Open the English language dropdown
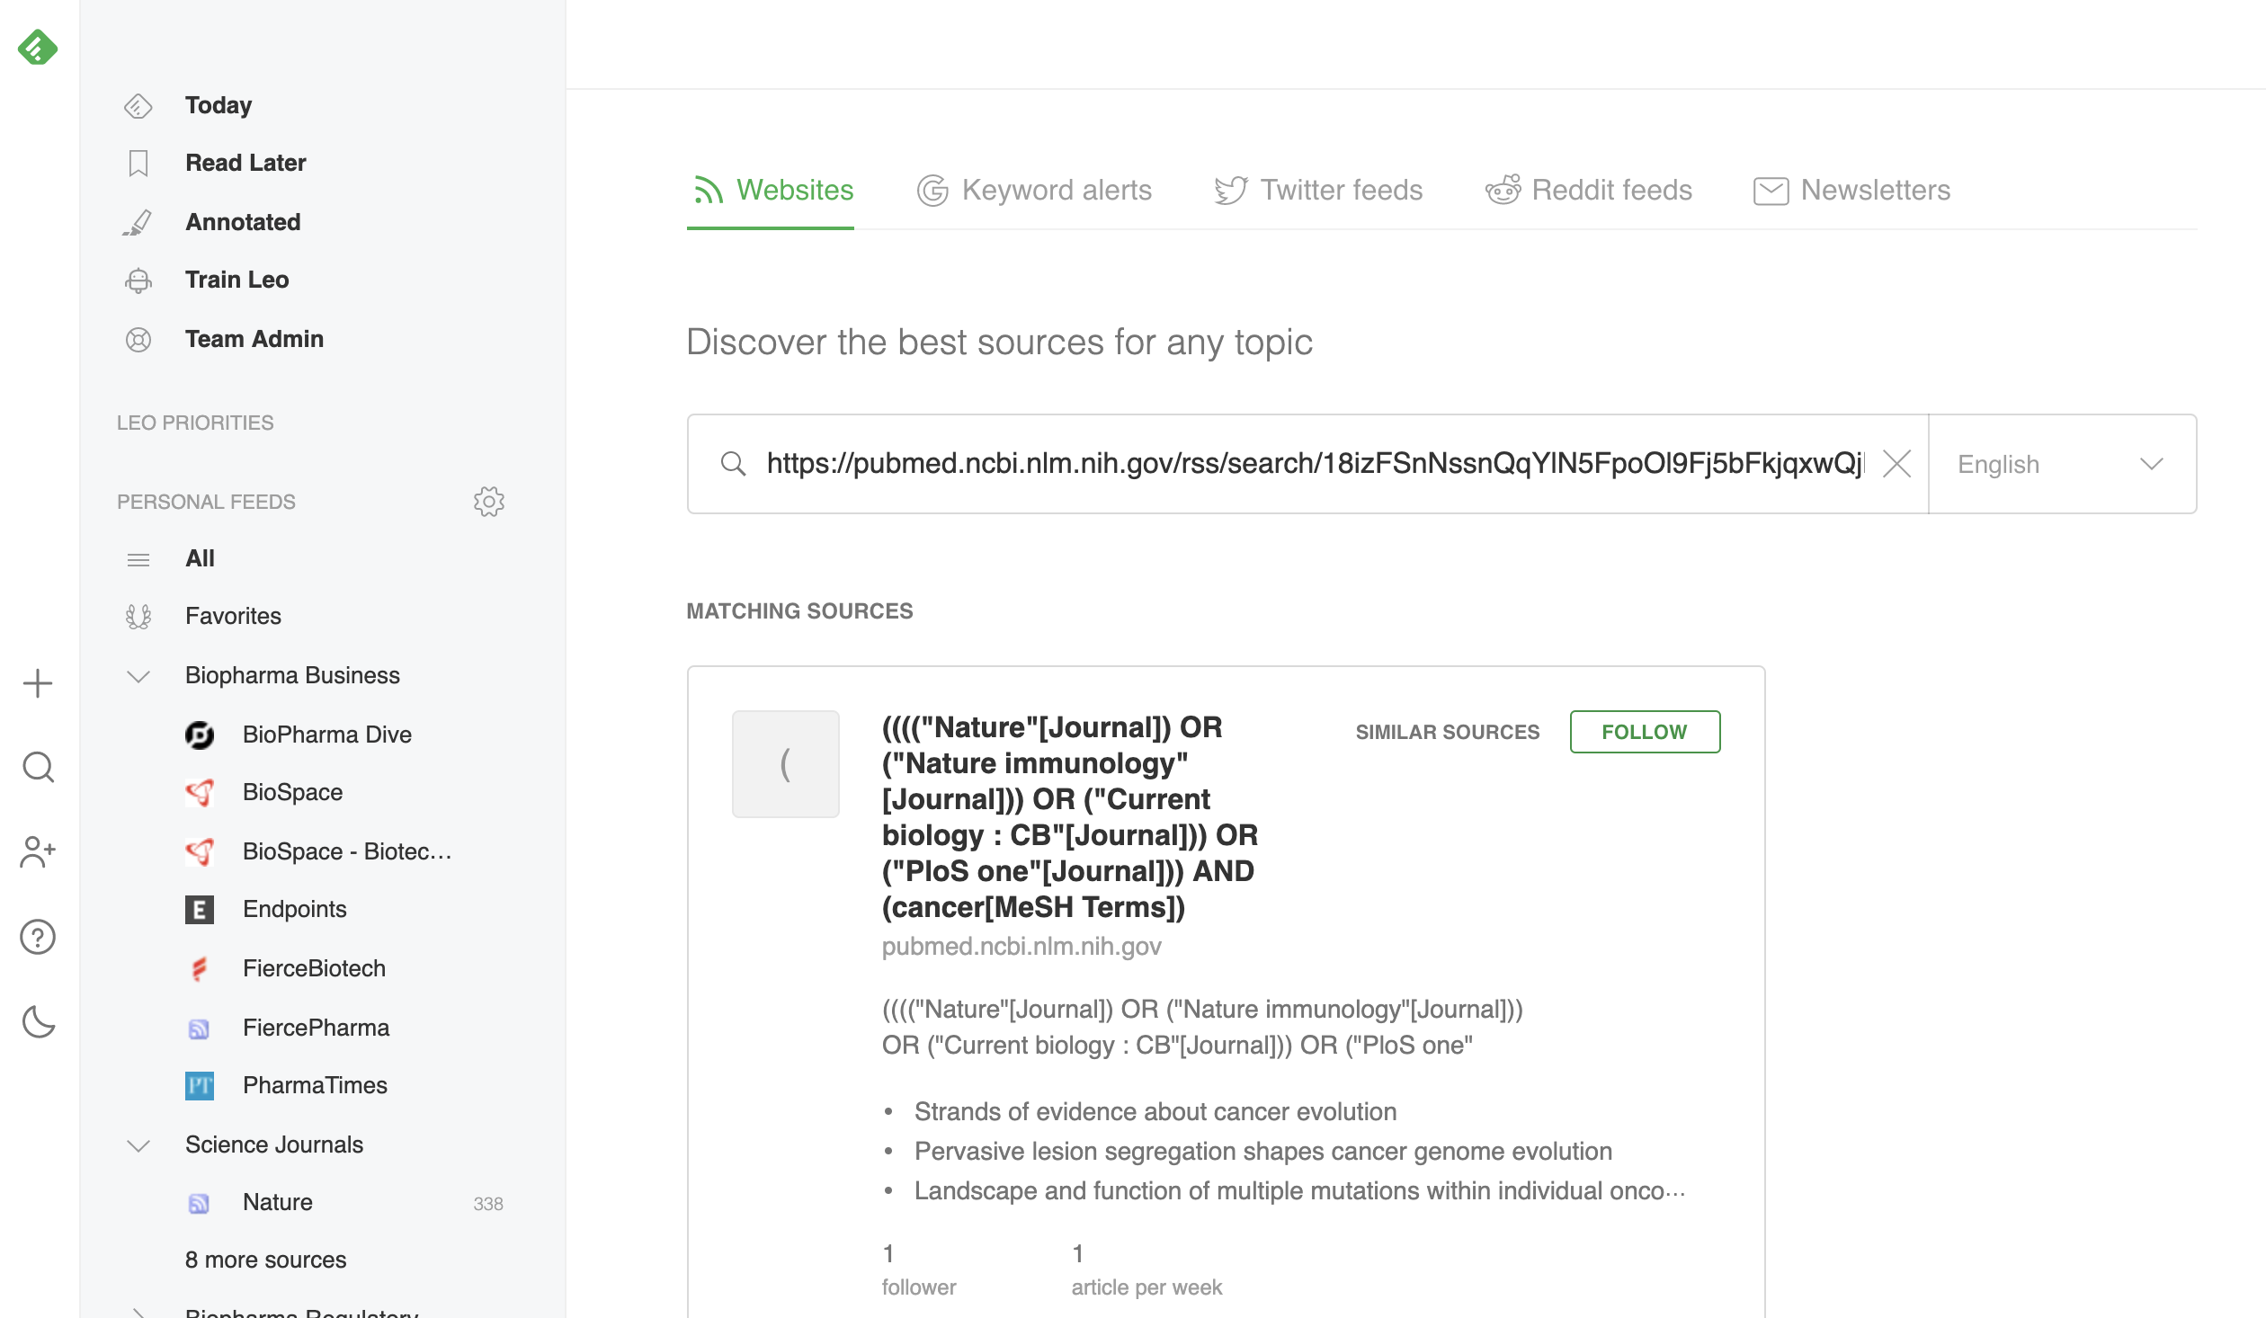The image size is (2266, 1318). [x=2061, y=464]
